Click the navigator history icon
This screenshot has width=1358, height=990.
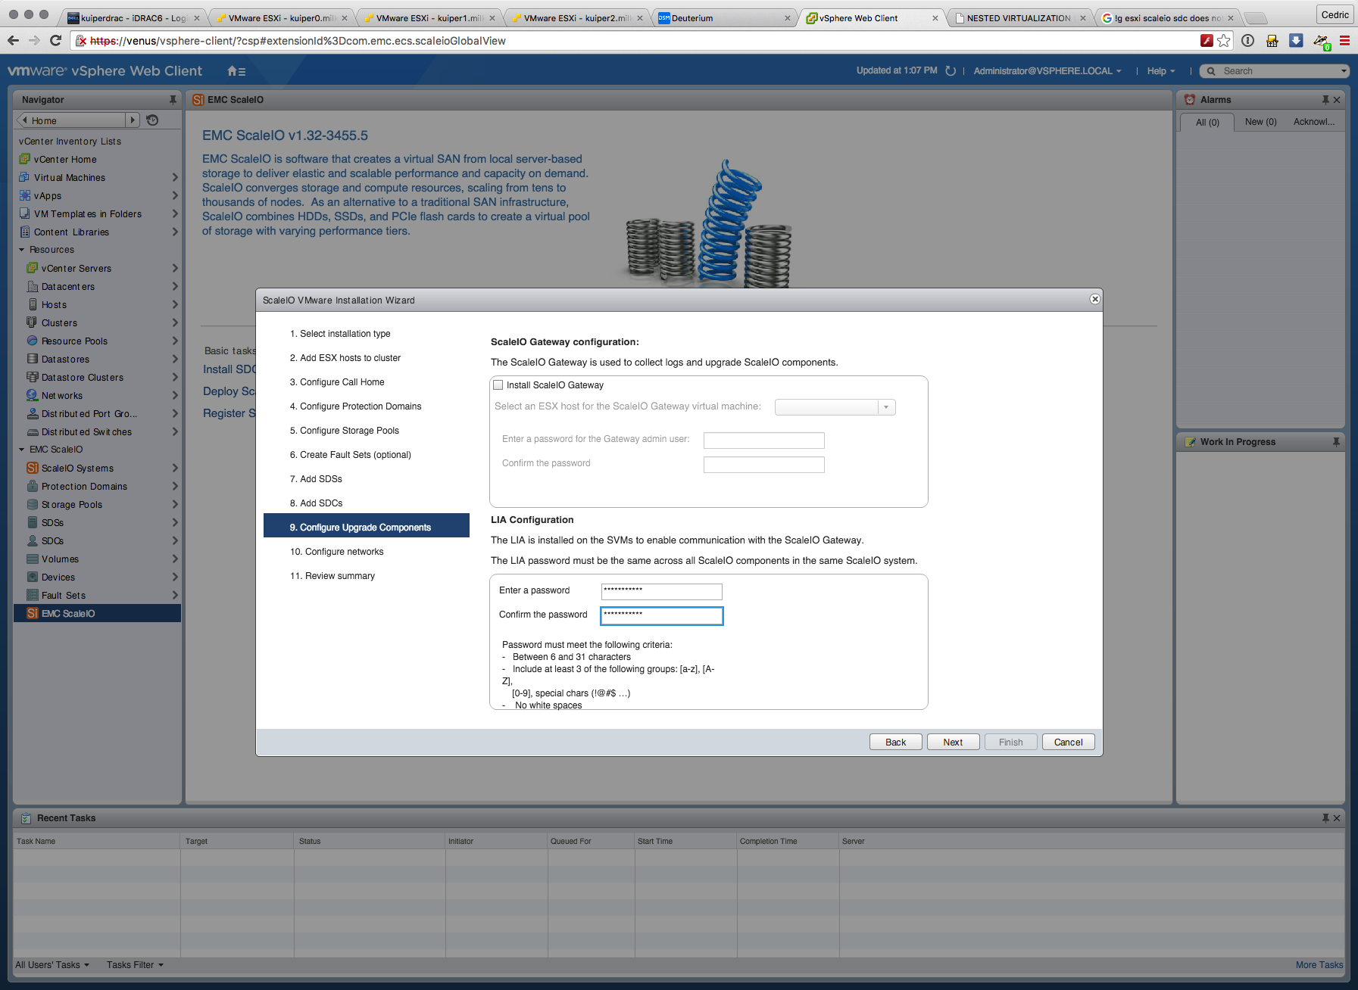pos(152,120)
